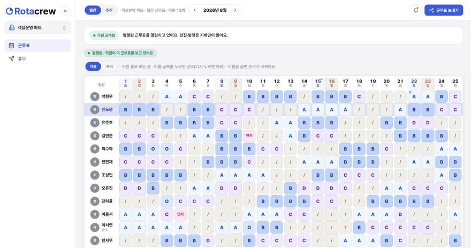
Task: Click avatar icon of 박현우
Action: [x=95, y=96]
